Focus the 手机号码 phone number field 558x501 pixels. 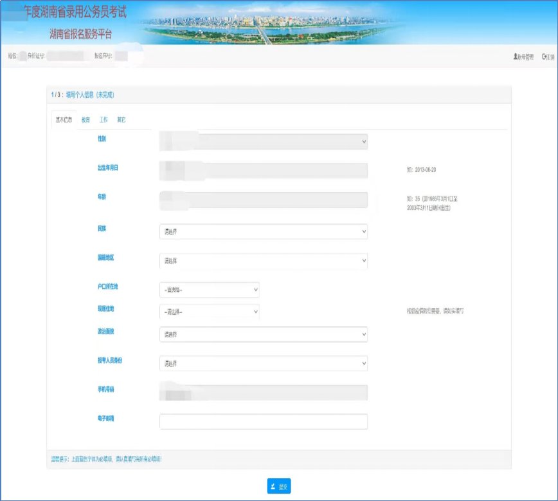263,392
